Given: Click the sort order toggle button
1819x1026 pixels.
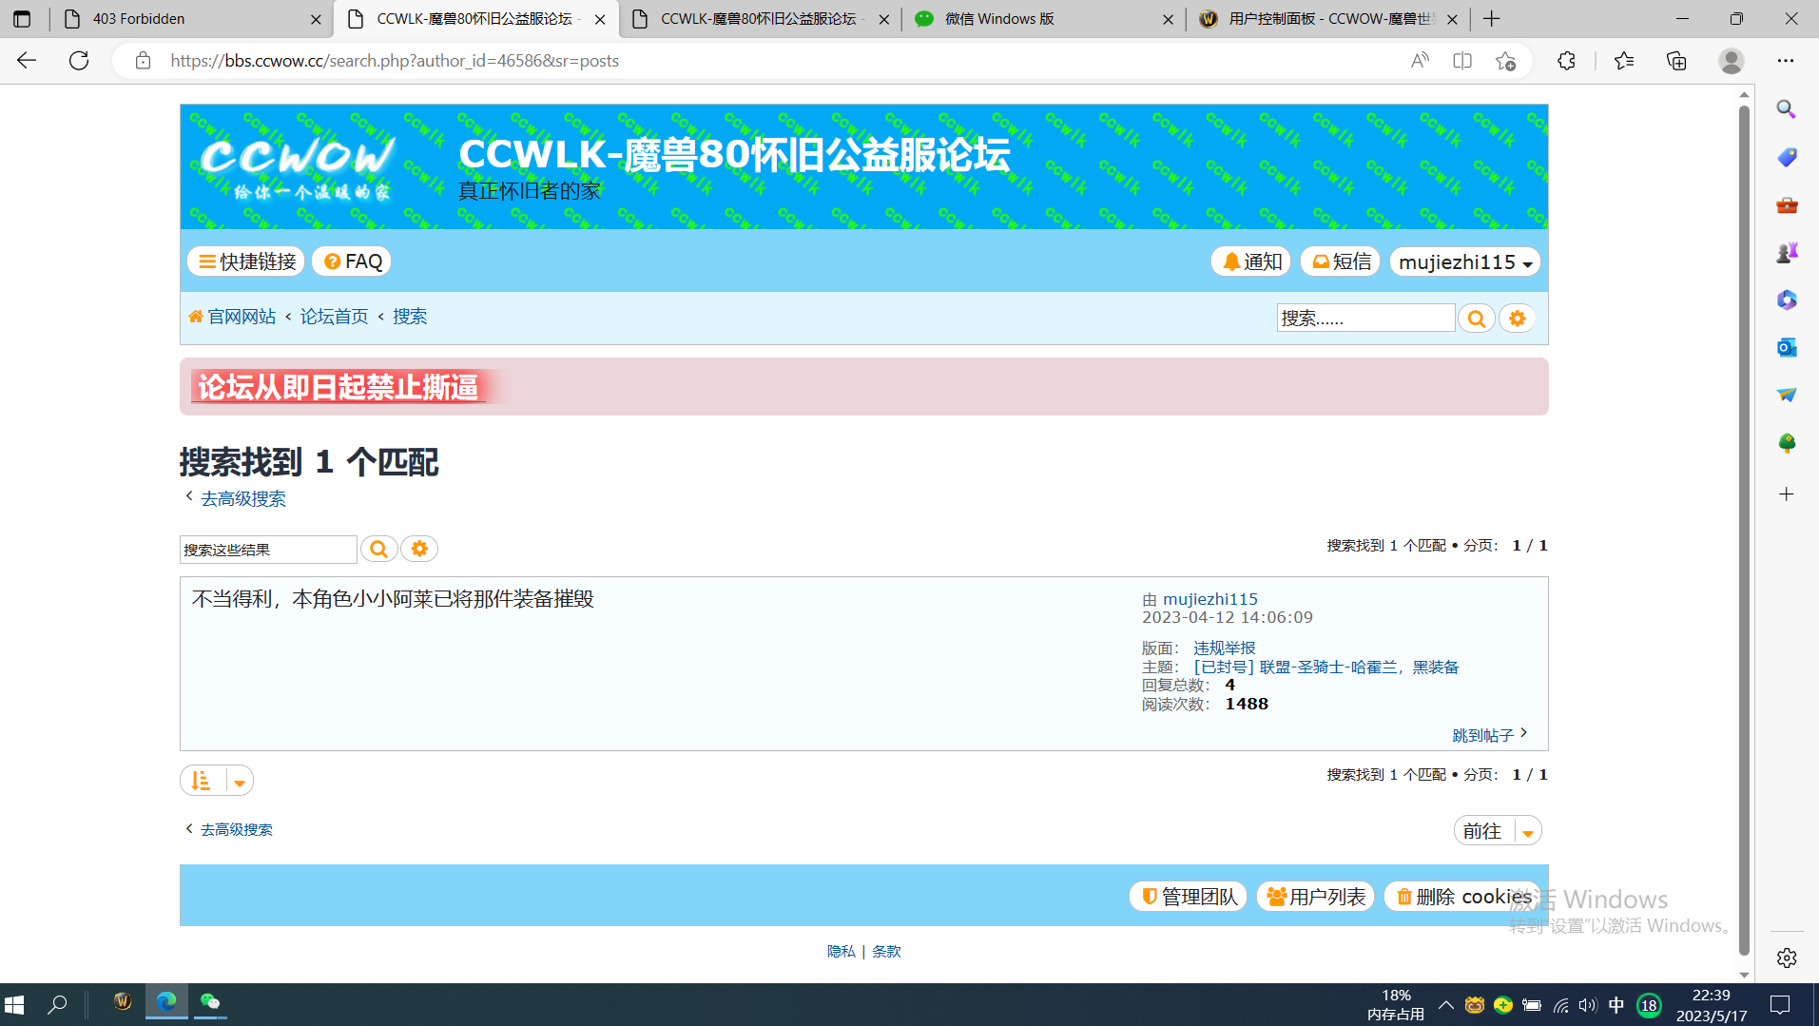Looking at the screenshot, I should point(199,780).
